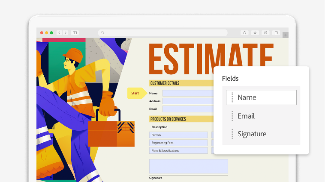Select Email in the Fields list

246,116
